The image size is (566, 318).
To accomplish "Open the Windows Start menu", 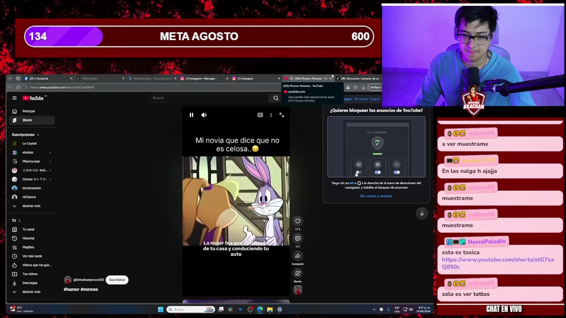I will 161,310.
